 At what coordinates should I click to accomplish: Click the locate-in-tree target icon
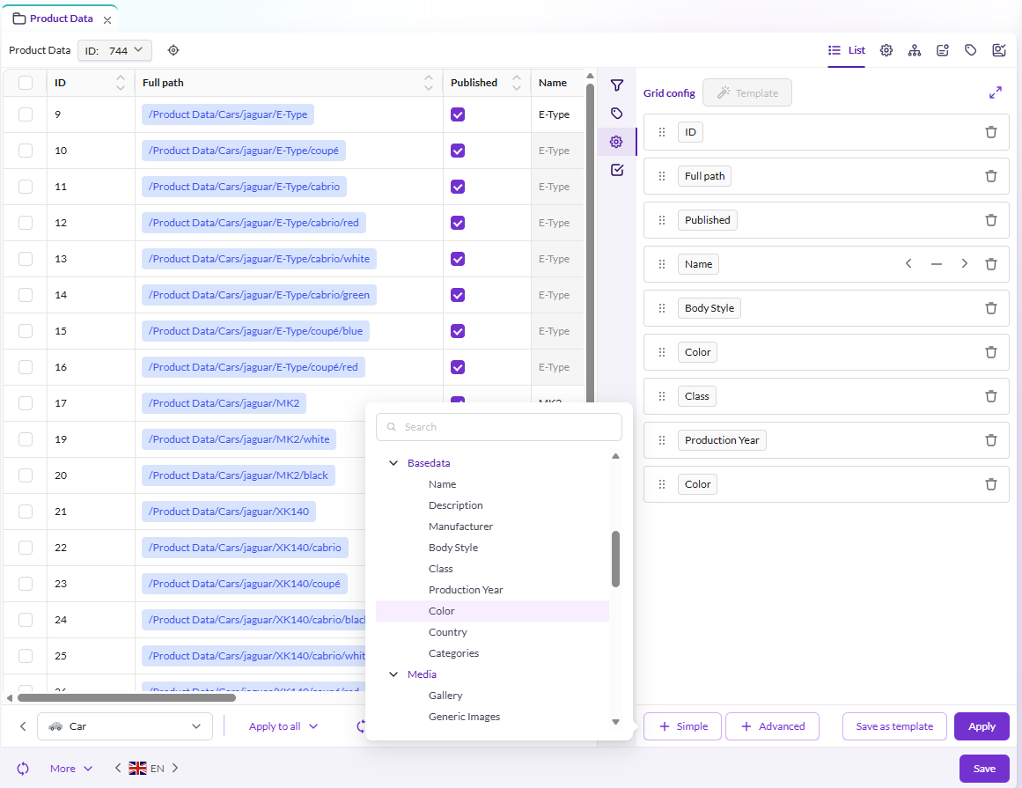pos(173,50)
